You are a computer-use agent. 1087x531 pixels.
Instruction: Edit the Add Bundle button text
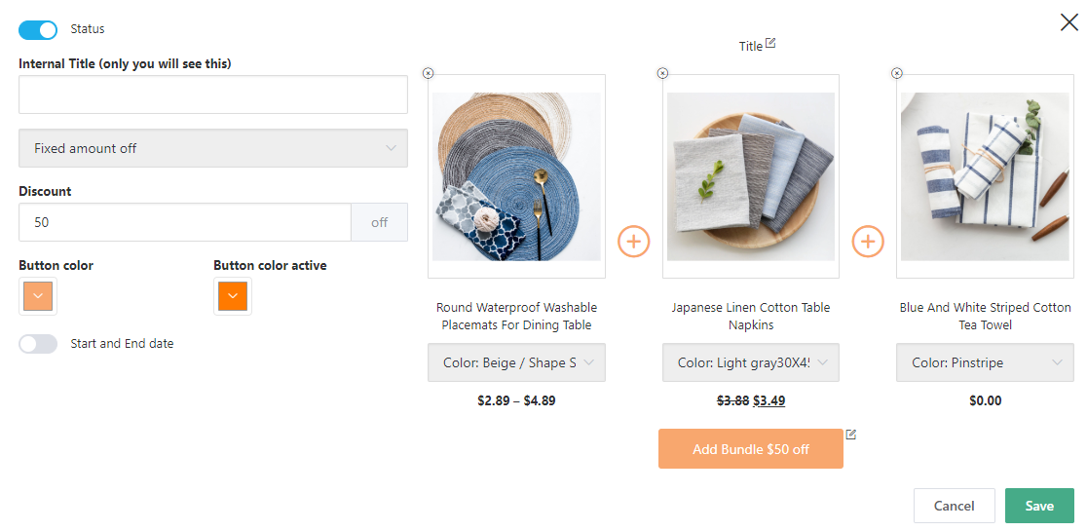pyautogui.click(x=851, y=435)
